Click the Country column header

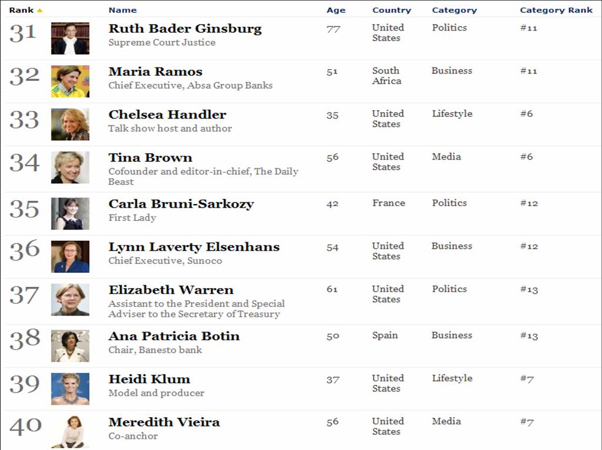click(391, 9)
